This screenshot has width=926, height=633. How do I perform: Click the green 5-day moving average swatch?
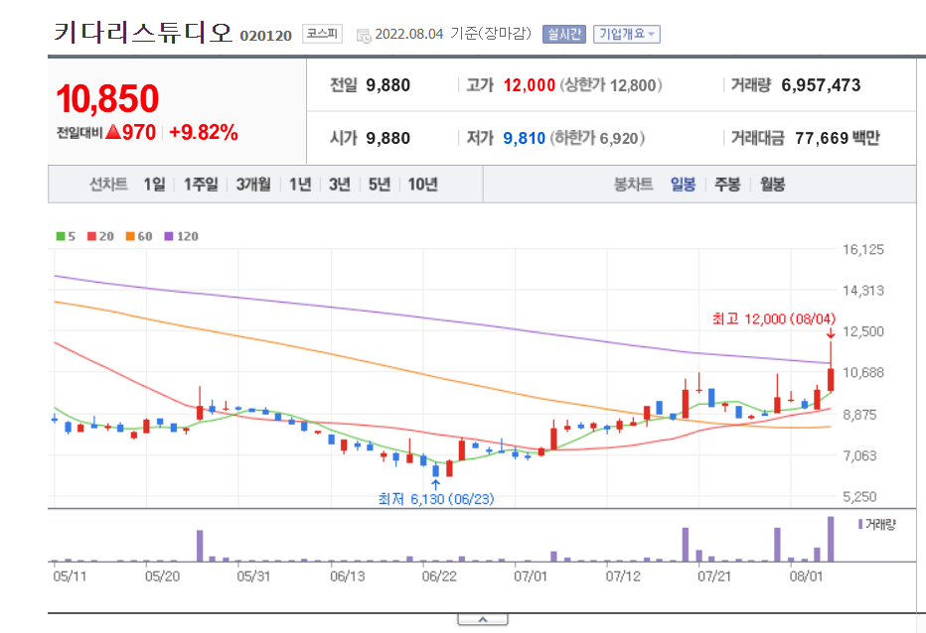[x=61, y=236]
